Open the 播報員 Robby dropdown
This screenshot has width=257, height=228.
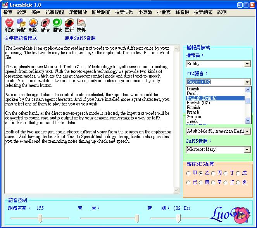247,64
